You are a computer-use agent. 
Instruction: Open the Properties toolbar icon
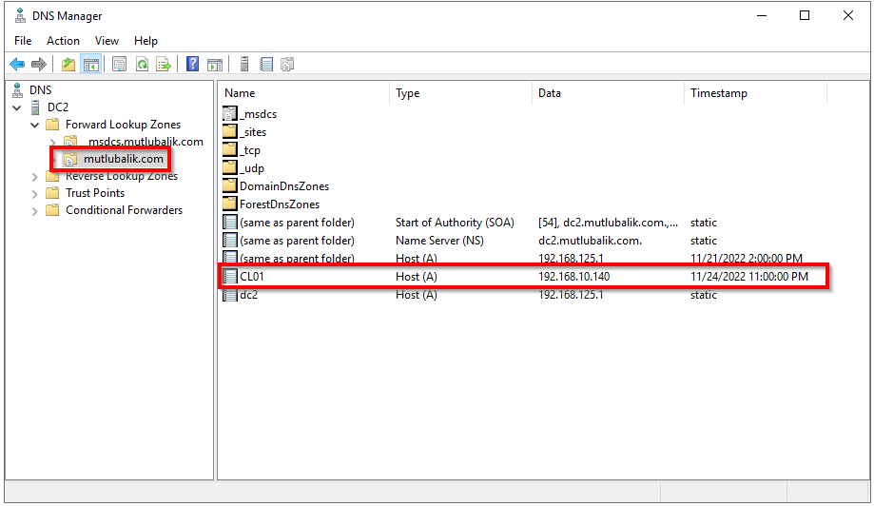[x=119, y=65]
